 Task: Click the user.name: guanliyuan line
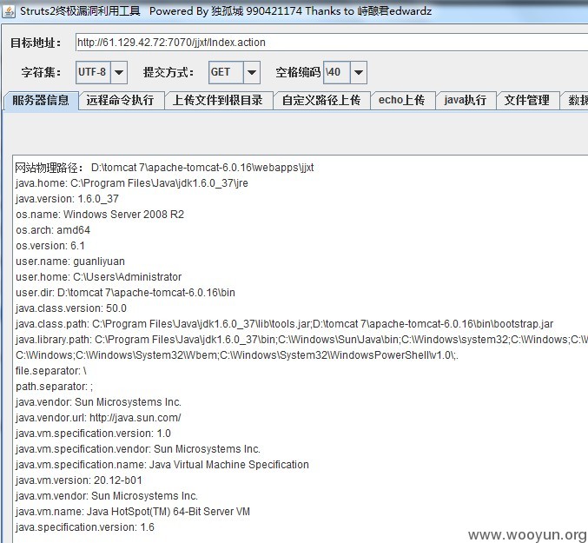click(70, 262)
